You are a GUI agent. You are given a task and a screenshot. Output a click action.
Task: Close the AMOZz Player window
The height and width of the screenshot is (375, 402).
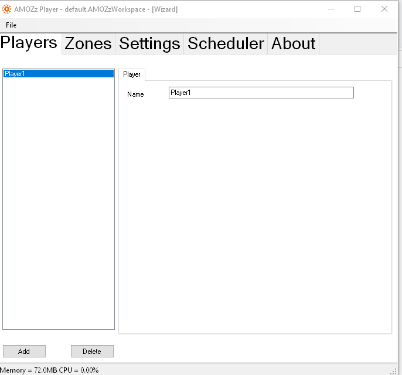[384, 9]
